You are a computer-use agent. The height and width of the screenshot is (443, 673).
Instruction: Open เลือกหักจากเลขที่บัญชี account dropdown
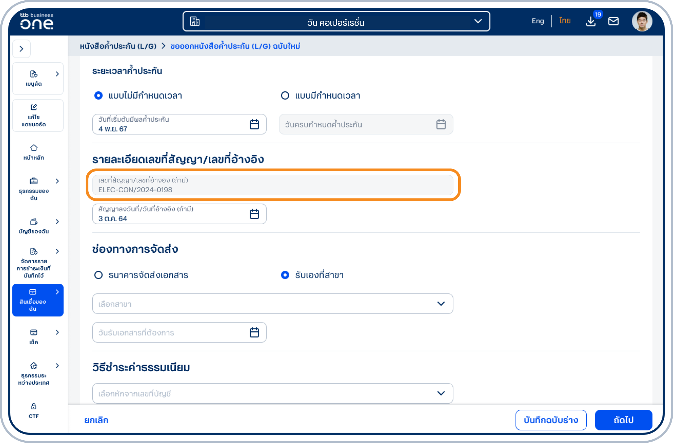(272, 393)
